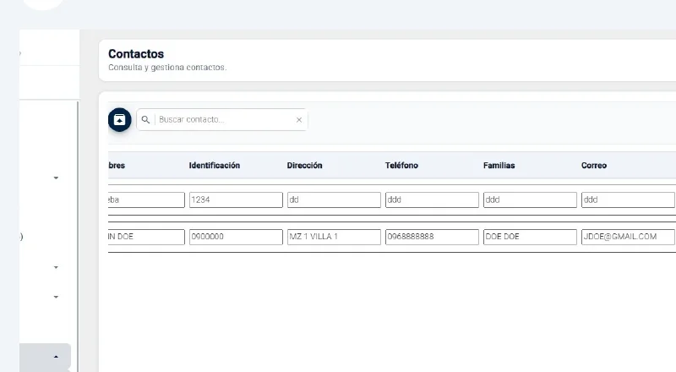Click the Consulta y gestiona contactos subtitle

point(167,68)
